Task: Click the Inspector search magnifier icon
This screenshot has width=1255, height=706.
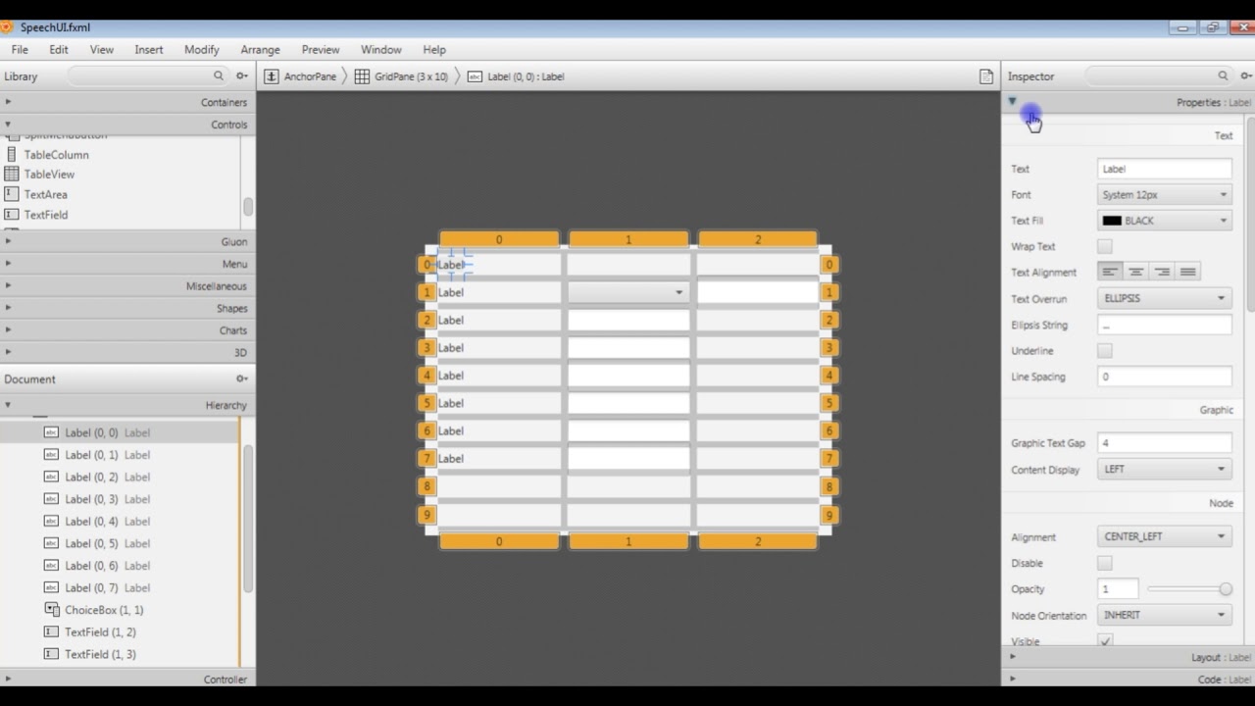Action: [x=1223, y=76]
